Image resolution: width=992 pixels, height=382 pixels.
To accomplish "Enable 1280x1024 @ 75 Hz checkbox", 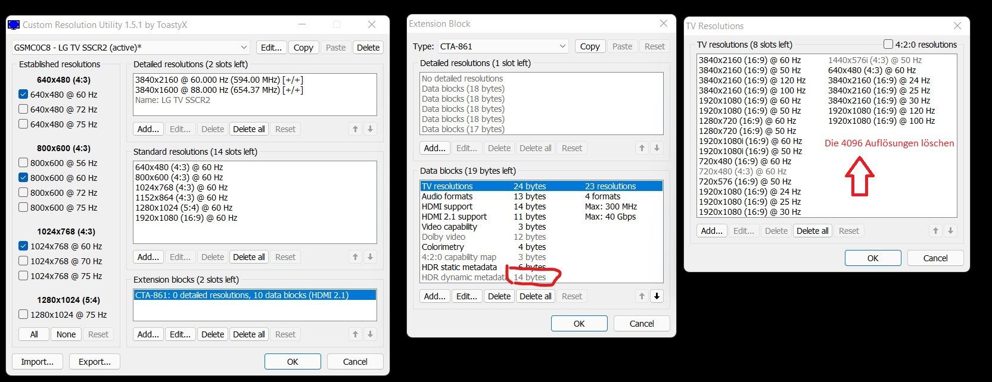I will point(23,314).
